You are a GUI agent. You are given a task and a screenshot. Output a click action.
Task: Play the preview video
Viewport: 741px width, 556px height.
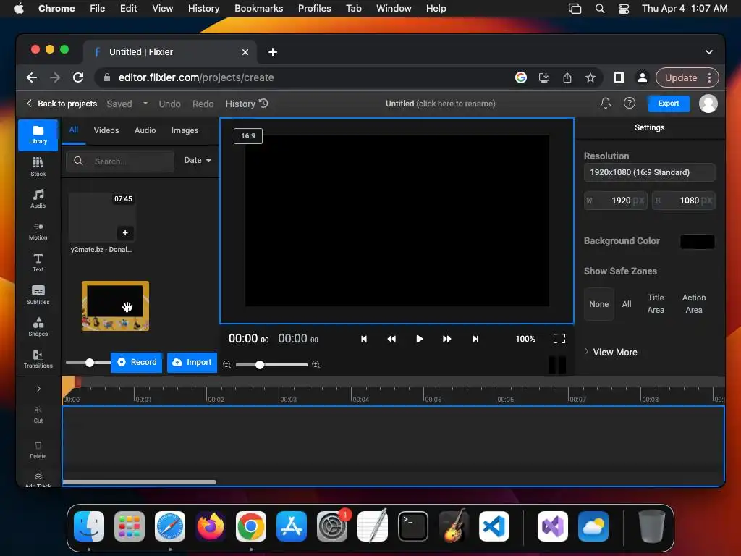point(419,339)
